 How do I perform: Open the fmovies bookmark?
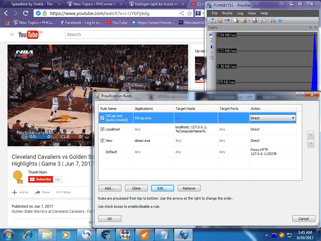pyautogui.click(x=153, y=23)
